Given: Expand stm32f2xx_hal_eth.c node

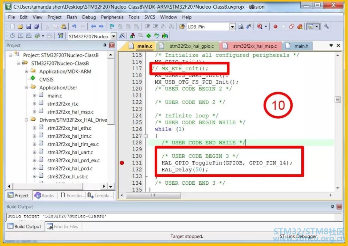Looking at the screenshot, I should tap(34, 128).
